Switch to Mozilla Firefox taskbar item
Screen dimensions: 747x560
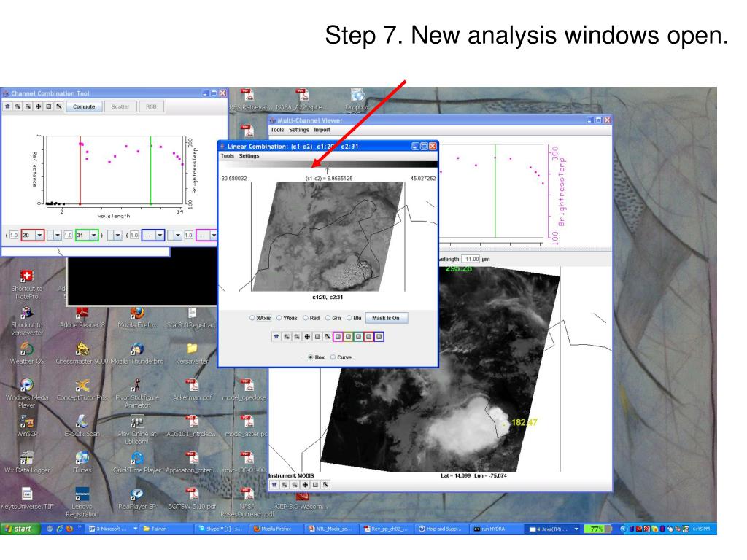276,529
